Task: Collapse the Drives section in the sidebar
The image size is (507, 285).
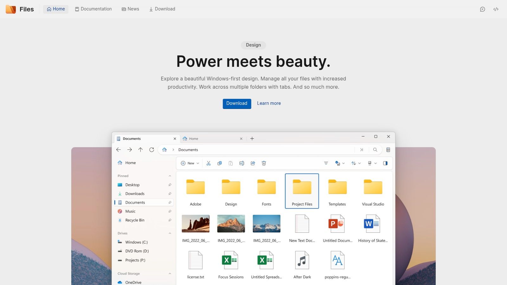Action: pyautogui.click(x=170, y=233)
